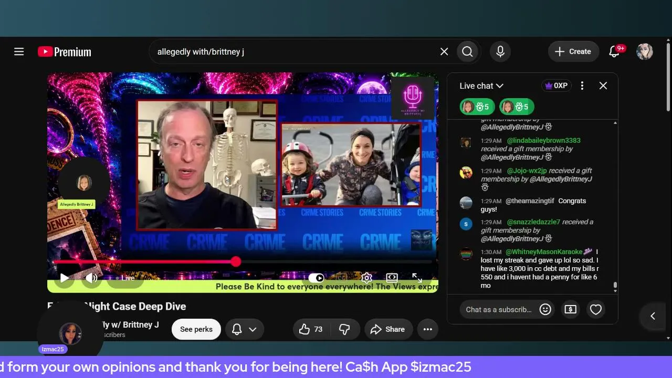672x378 pixels.
Task: Open live chat options three-dot menu
Action: coord(582,86)
